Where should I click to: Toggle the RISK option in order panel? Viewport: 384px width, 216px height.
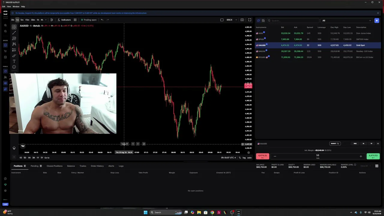355,144
